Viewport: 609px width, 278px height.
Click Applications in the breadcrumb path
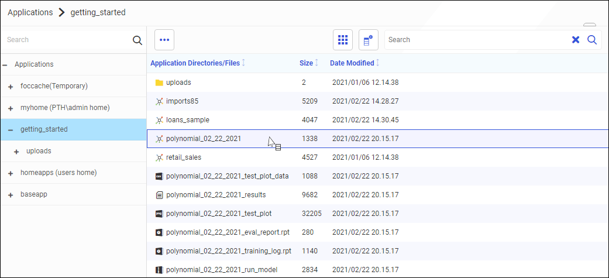coord(30,12)
